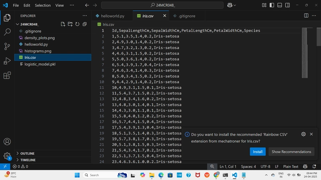Toggle the bottom panel
321x180 pixels.
coord(280,5)
